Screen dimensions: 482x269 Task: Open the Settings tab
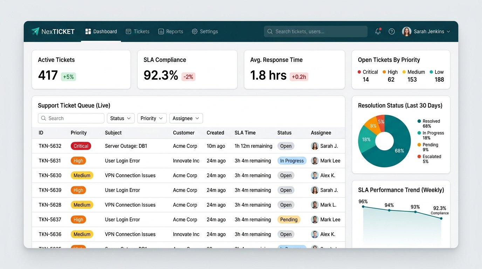(205, 32)
